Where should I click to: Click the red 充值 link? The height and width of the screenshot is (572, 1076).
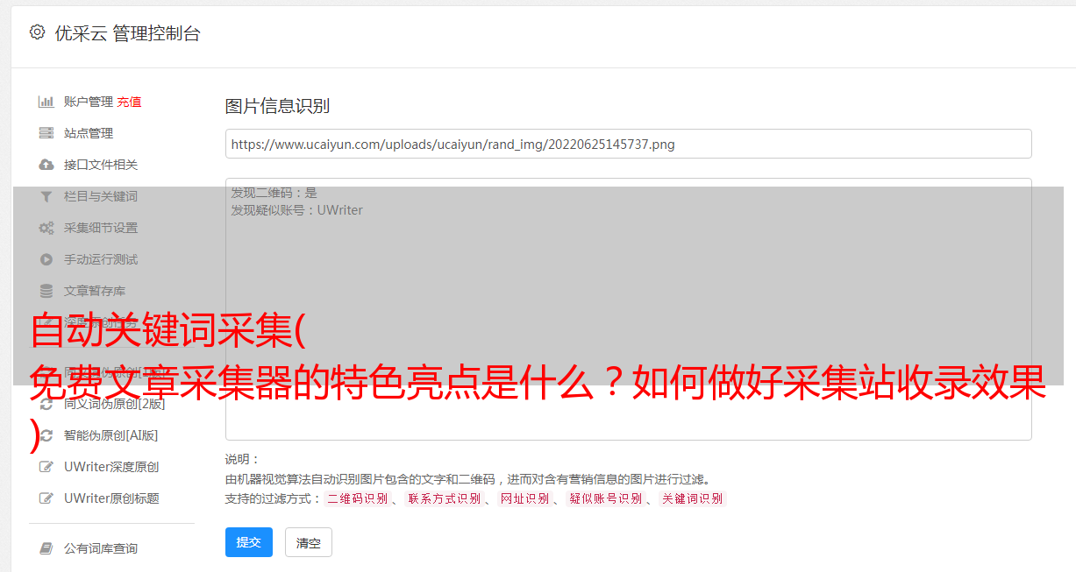coord(129,102)
